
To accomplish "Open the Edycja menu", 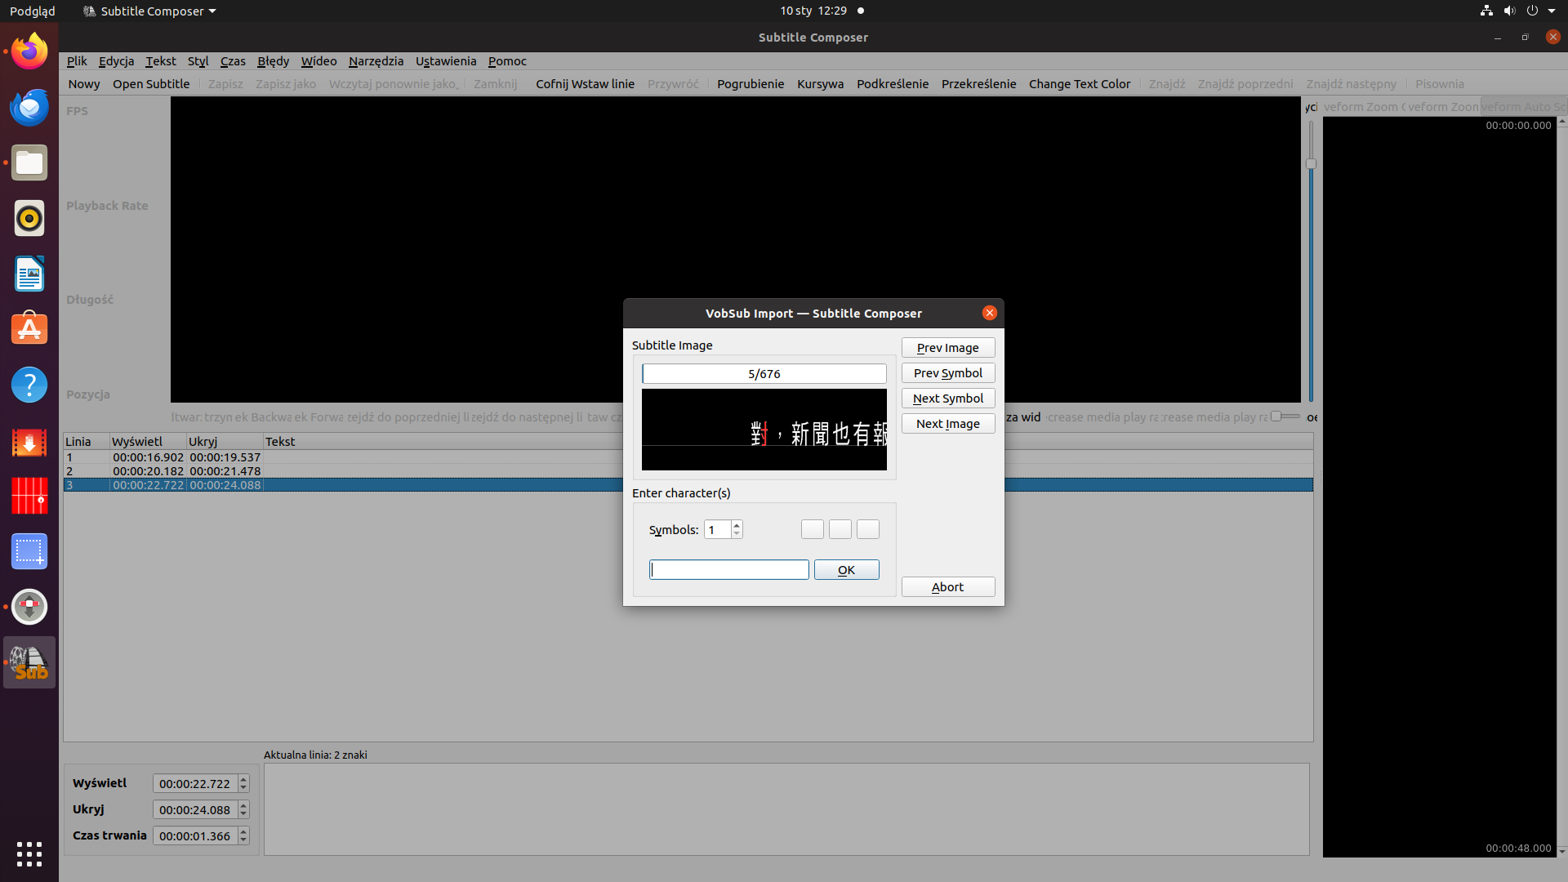I will pos(116,61).
